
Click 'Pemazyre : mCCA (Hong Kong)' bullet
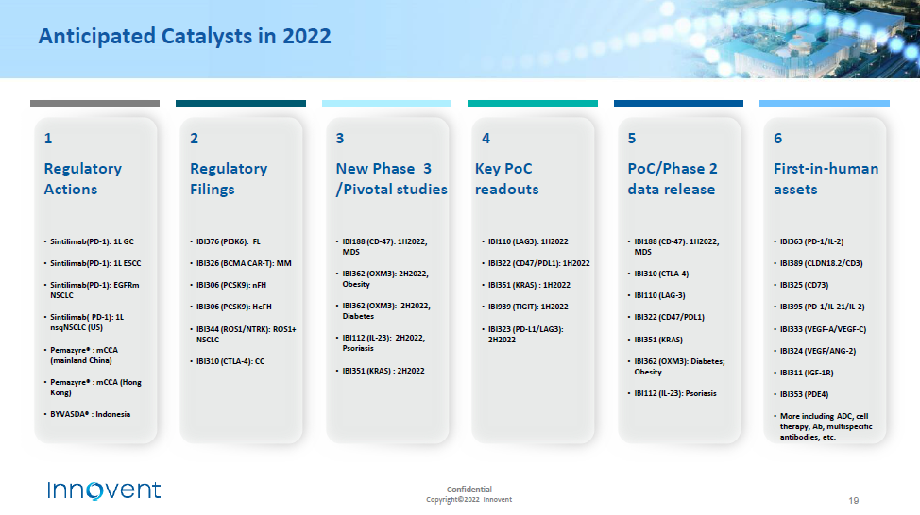point(95,388)
